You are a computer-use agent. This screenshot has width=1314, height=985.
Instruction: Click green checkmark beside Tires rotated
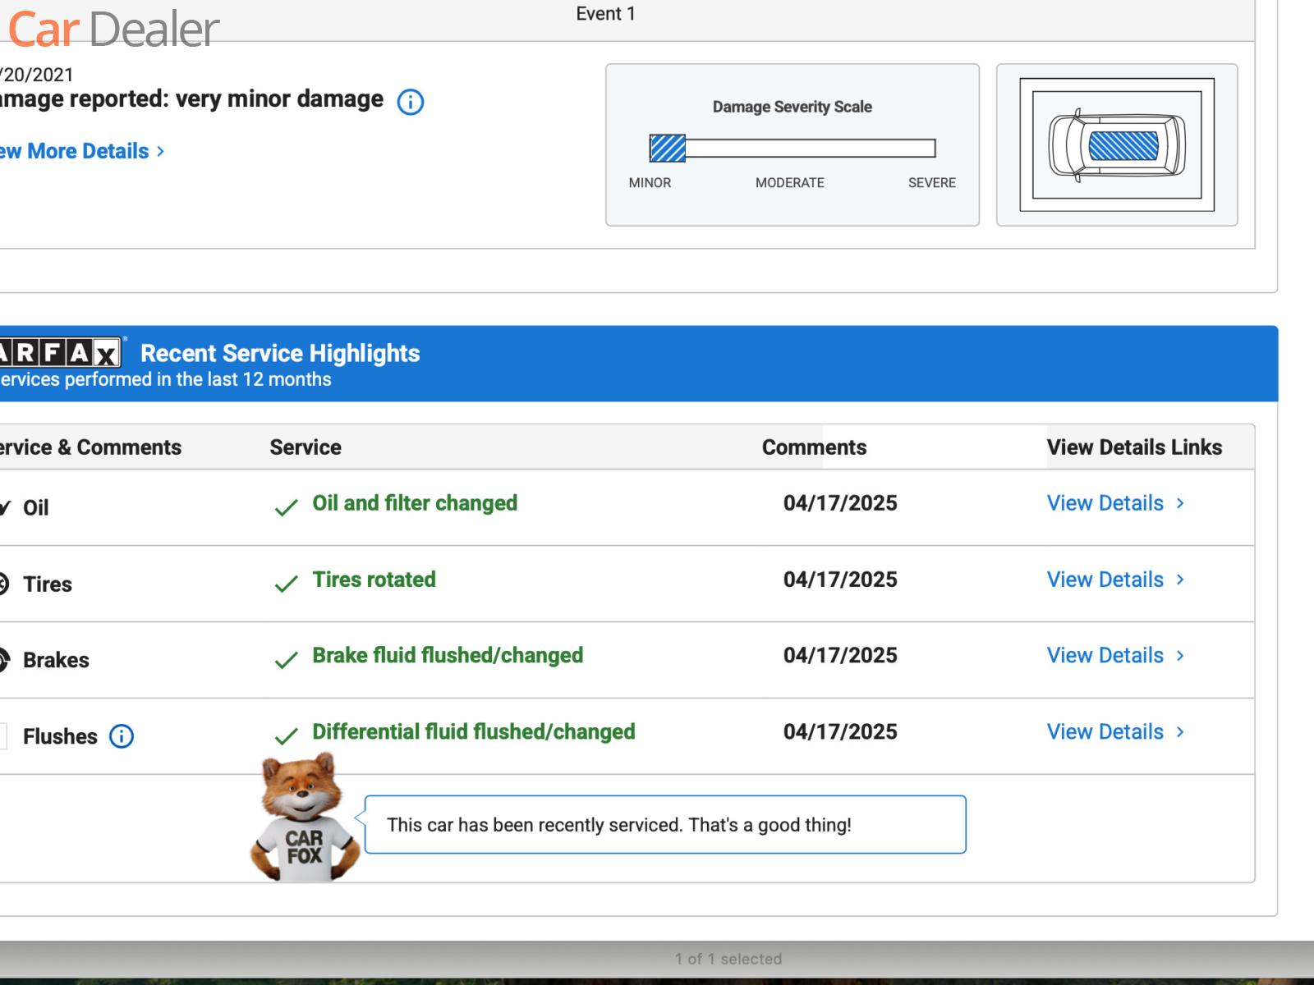tap(286, 584)
